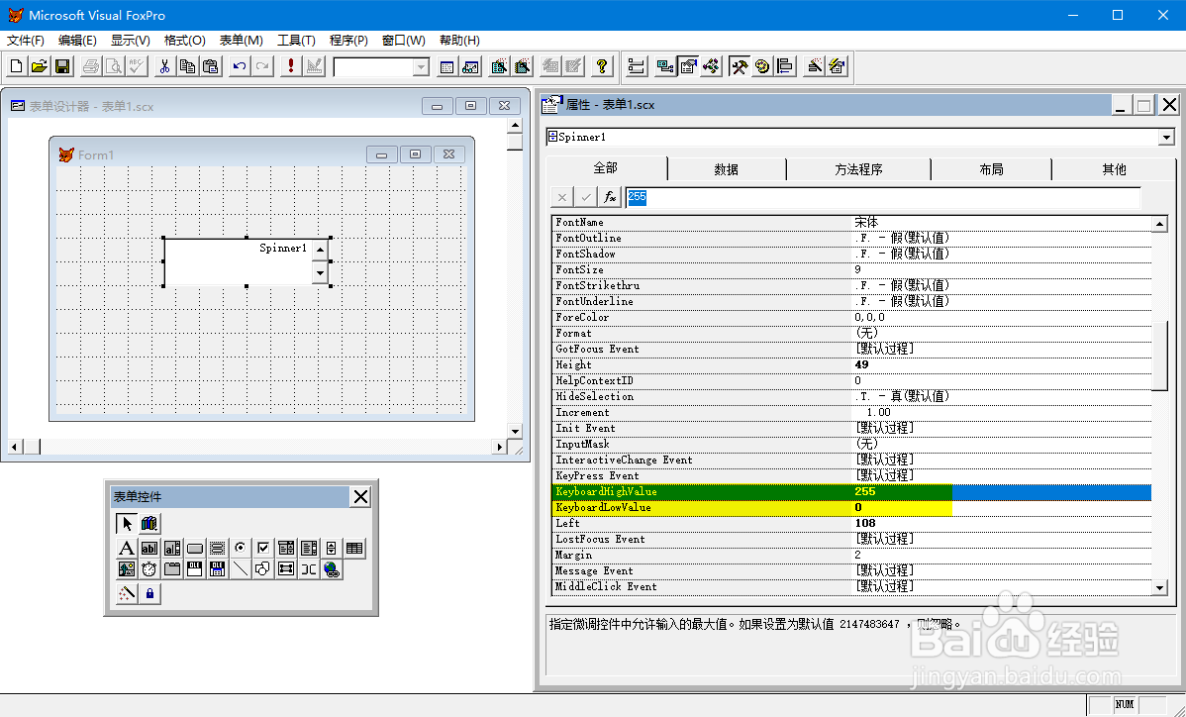This screenshot has width=1186, height=717.
Task: Toggle the Data Environment toolbar button
Action: (x=665, y=66)
